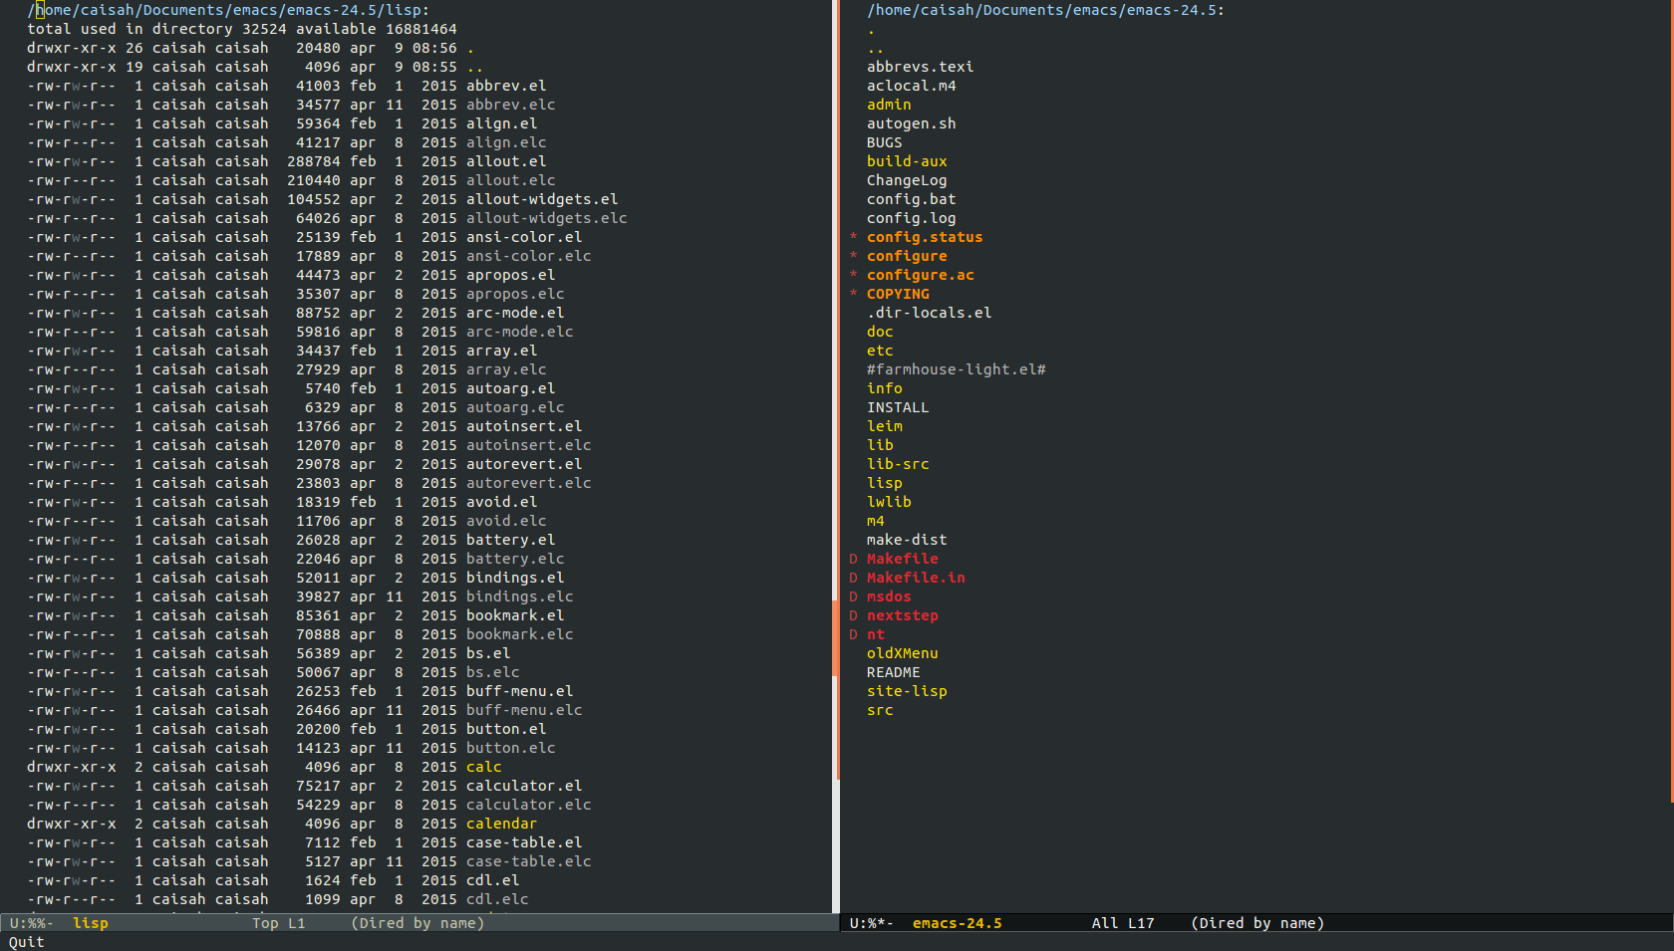Screen dimensions: 1674x951
Task: Select marked file config.status
Action: point(925,237)
